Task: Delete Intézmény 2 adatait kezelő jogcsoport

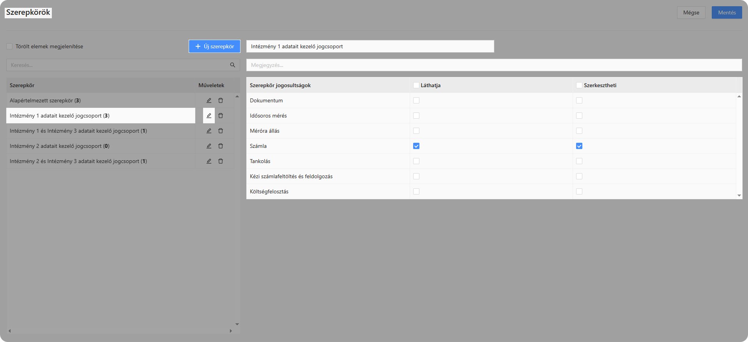Action: tap(221, 146)
